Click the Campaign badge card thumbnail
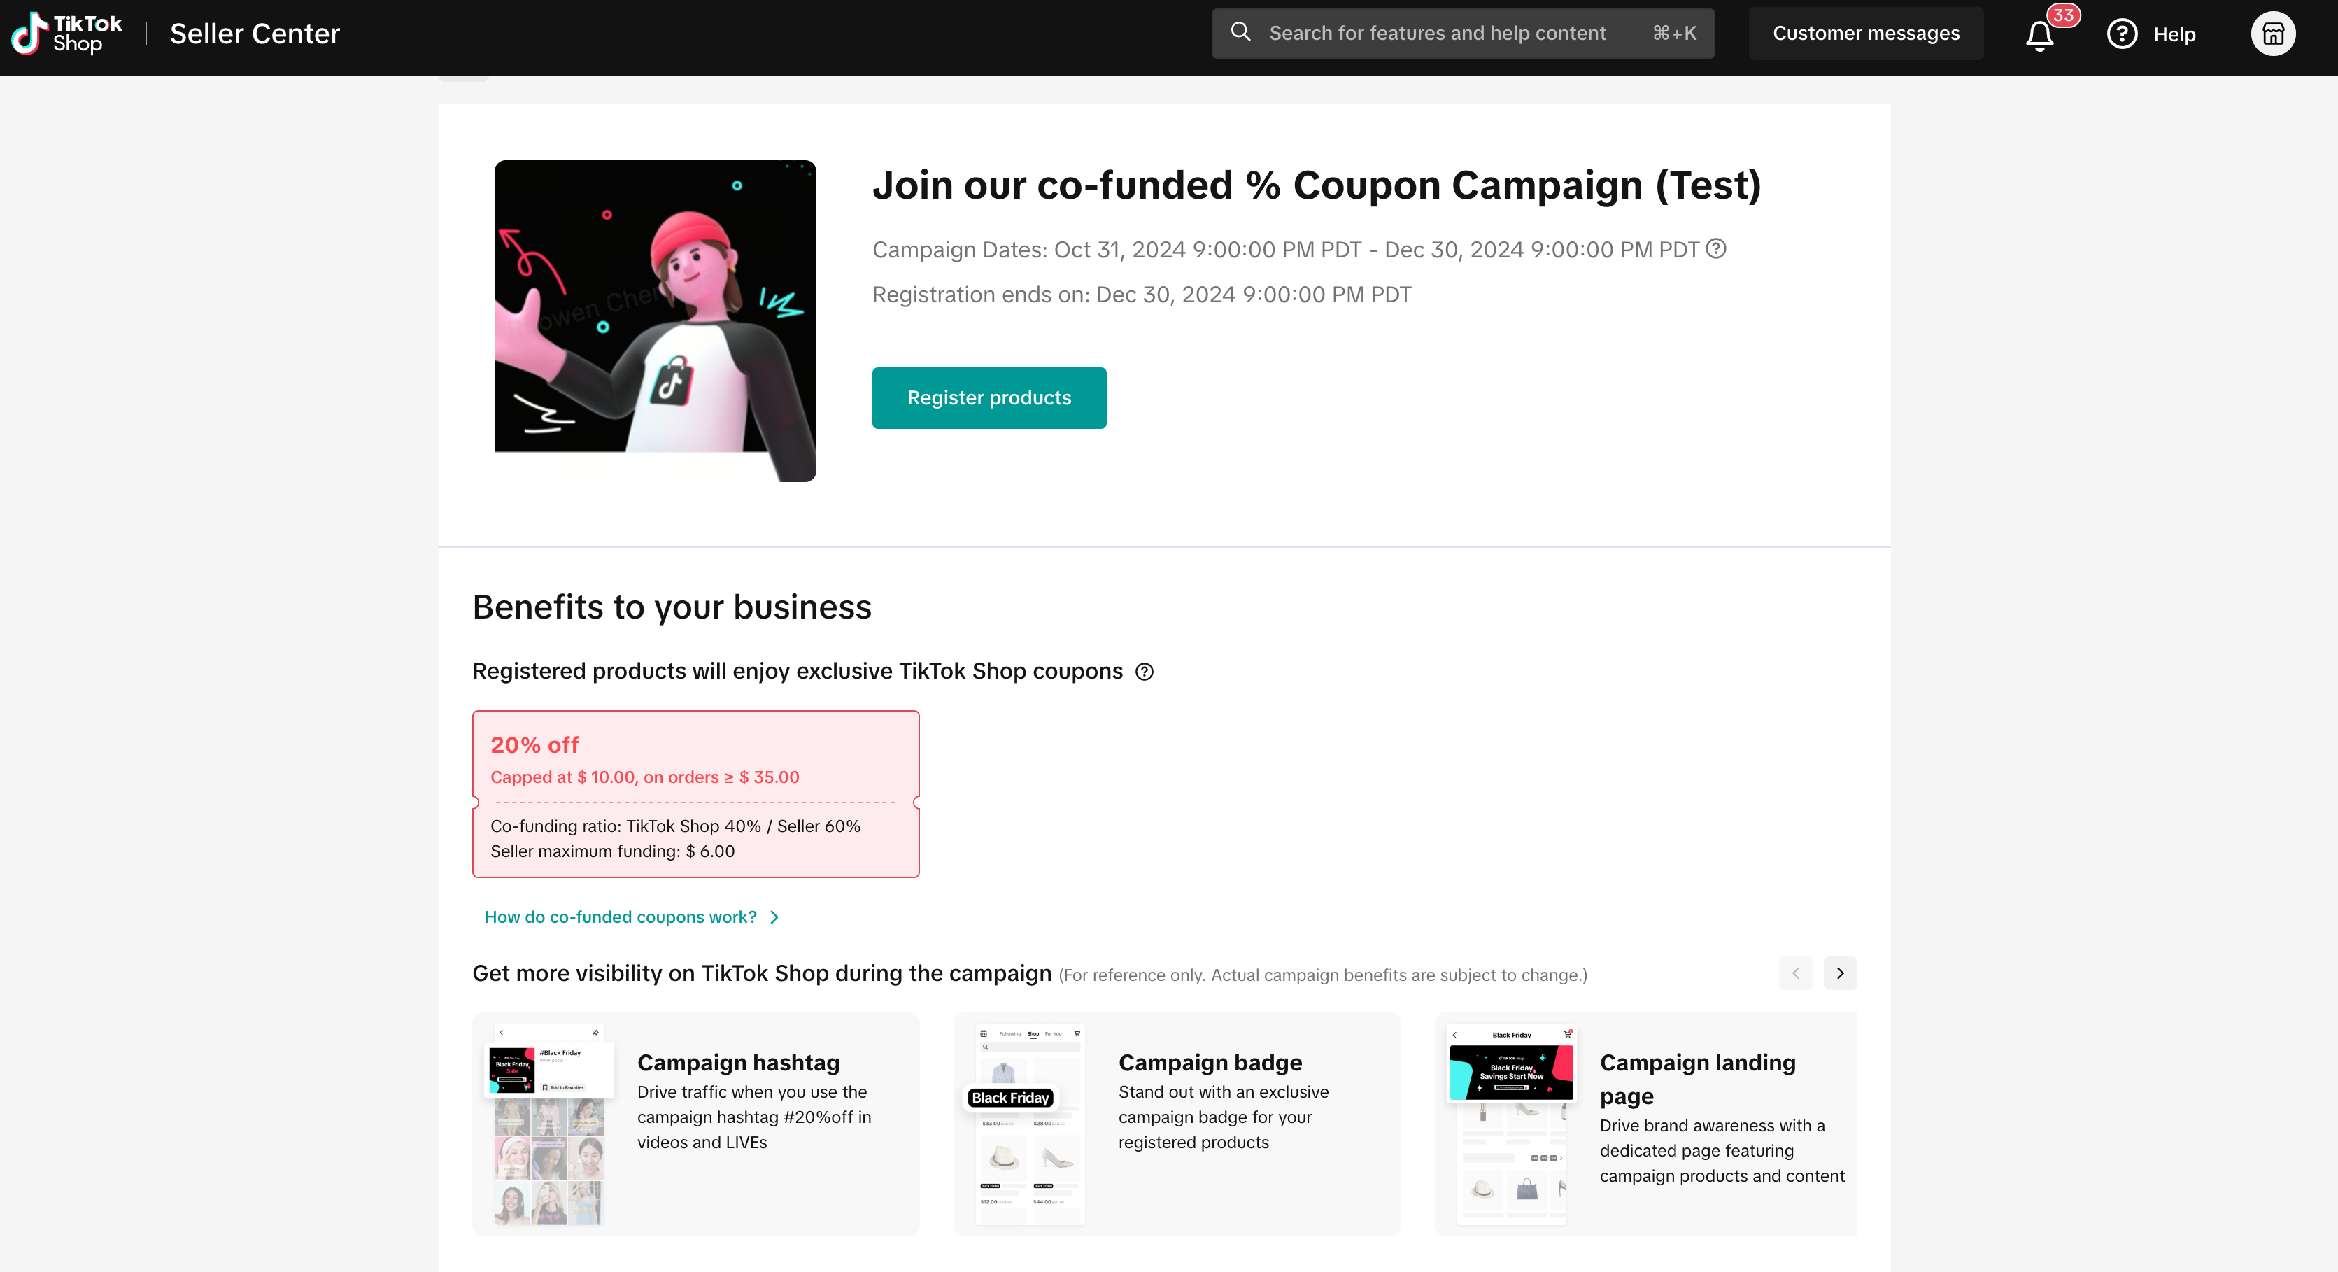This screenshot has width=2338, height=1272. click(1029, 1124)
